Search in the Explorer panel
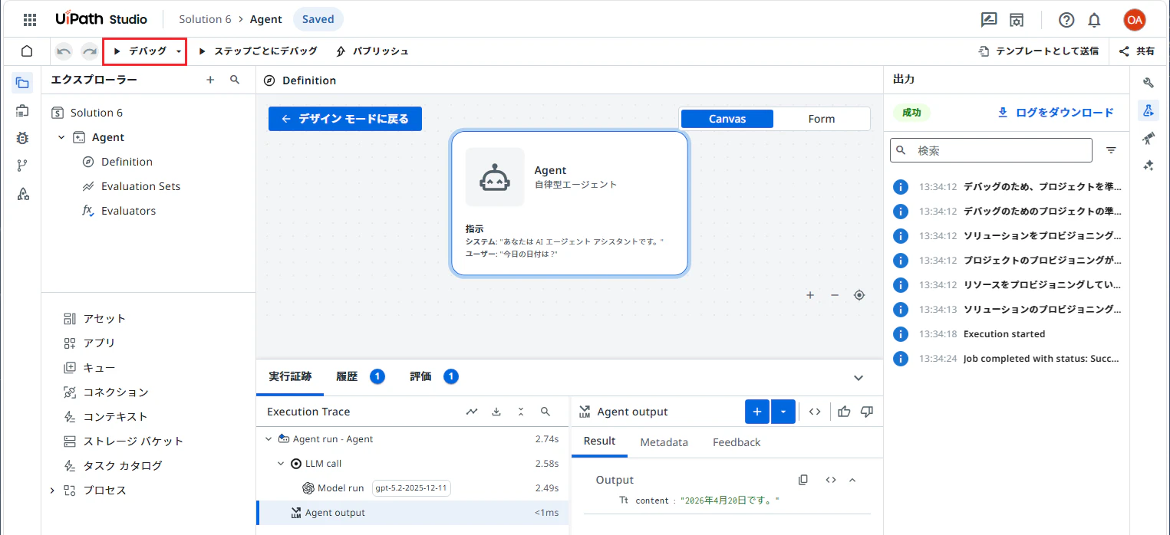The height and width of the screenshot is (535, 1170). [235, 80]
